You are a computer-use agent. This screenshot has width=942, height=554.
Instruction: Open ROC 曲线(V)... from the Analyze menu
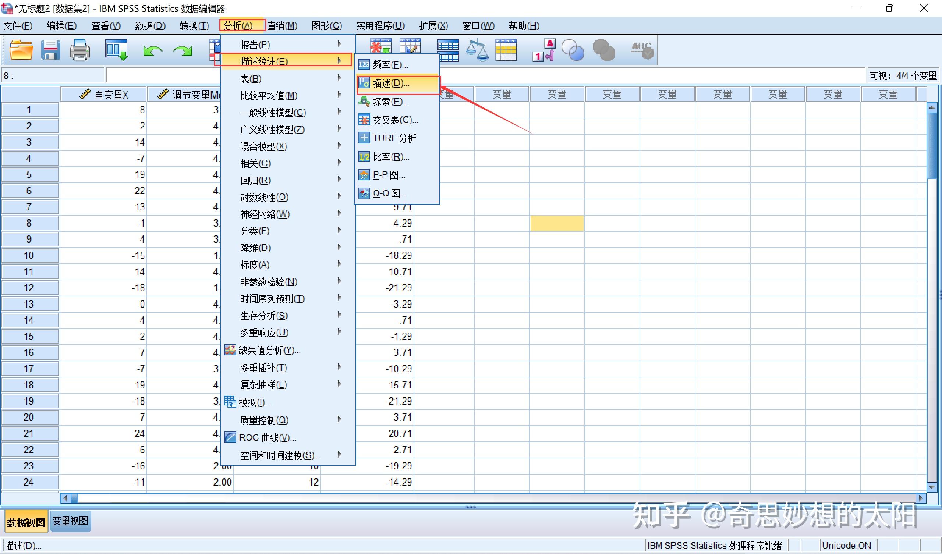click(x=288, y=437)
